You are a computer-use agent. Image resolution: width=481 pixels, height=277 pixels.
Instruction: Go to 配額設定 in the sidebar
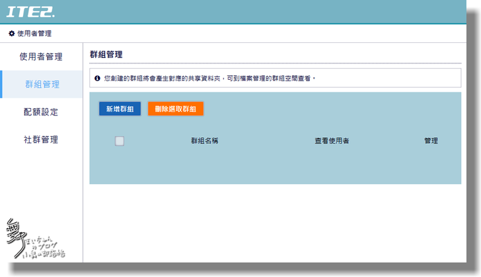point(41,112)
